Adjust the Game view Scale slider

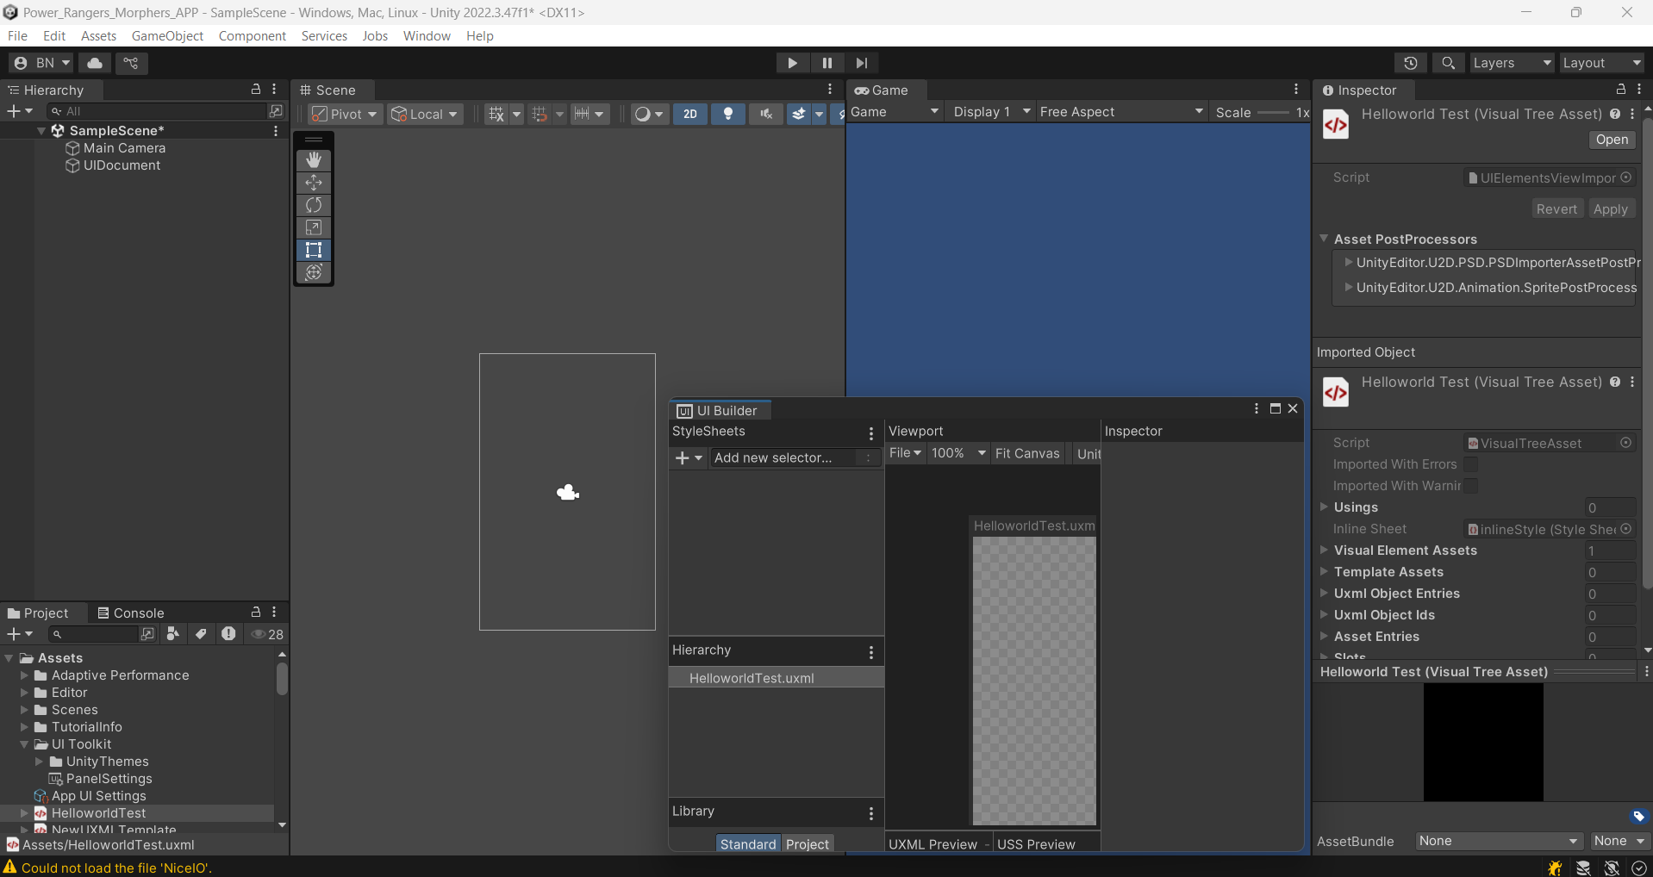pos(1274,113)
